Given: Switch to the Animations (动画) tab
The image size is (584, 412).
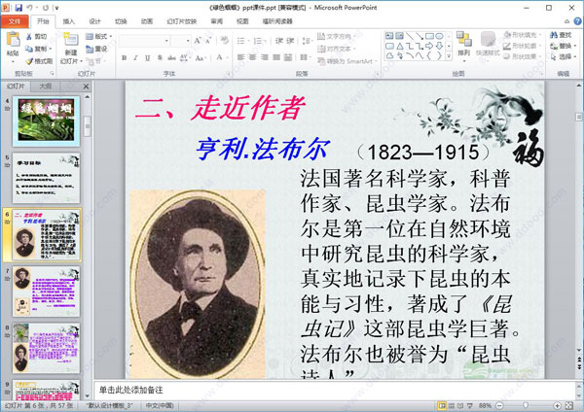Looking at the screenshot, I should coord(147,21).
